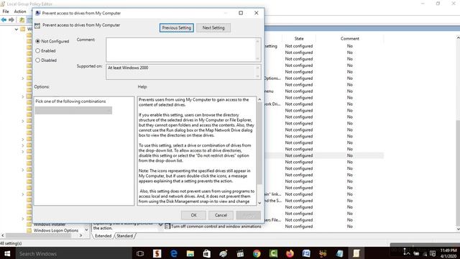
Task: Choose the Disabled radio option
Action: pos(37,60)
